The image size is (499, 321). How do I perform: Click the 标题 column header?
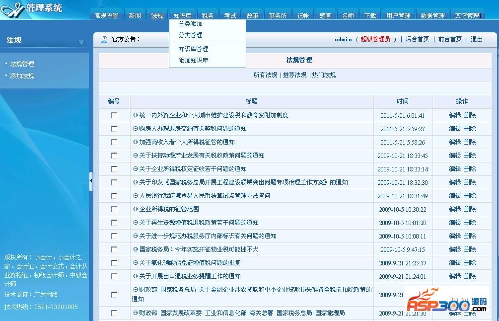[x=251, y=101]
